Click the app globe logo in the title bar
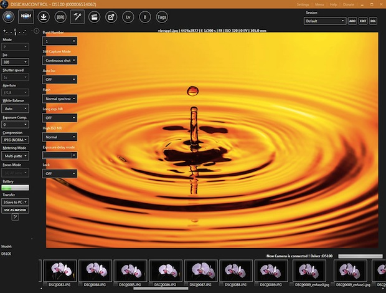The width and height of the screenshot is (386, 293). pyautogui.click(x=4, y=4)
